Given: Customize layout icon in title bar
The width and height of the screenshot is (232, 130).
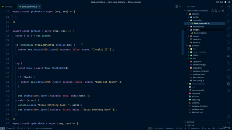Looking at the screenshot, I should pyautogui.click(x=229, y=2).
